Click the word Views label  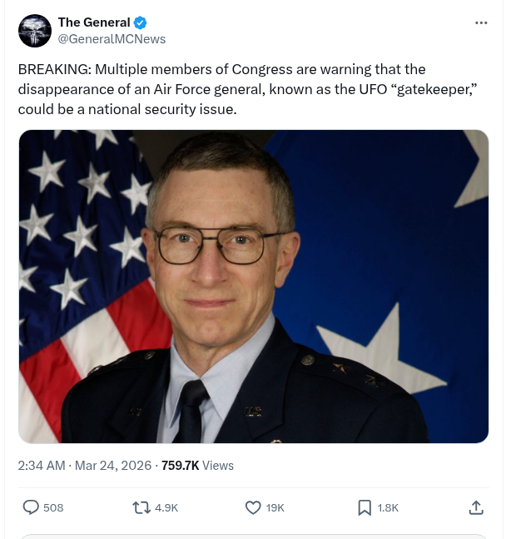[218, 466]
